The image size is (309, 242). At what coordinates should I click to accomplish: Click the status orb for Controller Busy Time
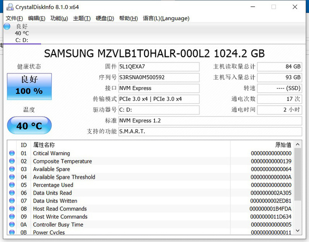coord(12,224)
